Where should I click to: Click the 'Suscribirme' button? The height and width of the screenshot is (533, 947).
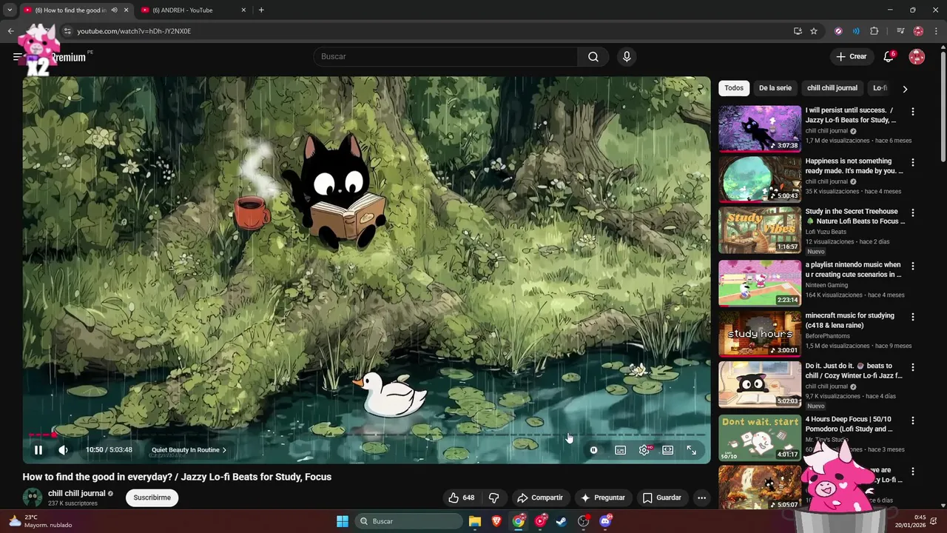(x=152, y=497)
